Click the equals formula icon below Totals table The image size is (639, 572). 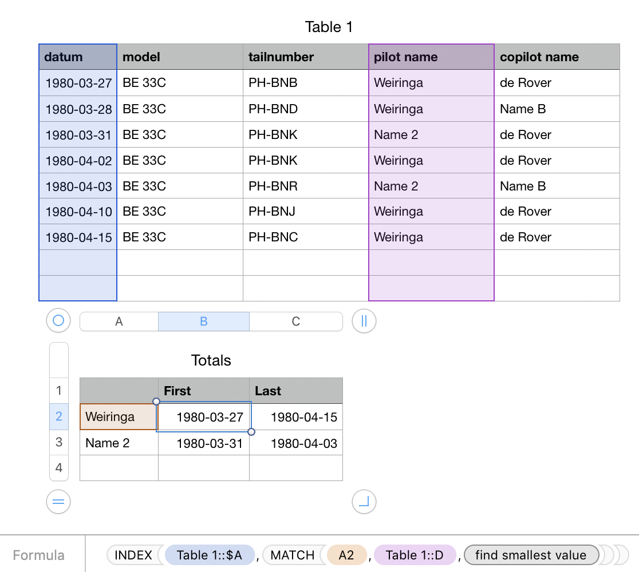click(58, 501)
